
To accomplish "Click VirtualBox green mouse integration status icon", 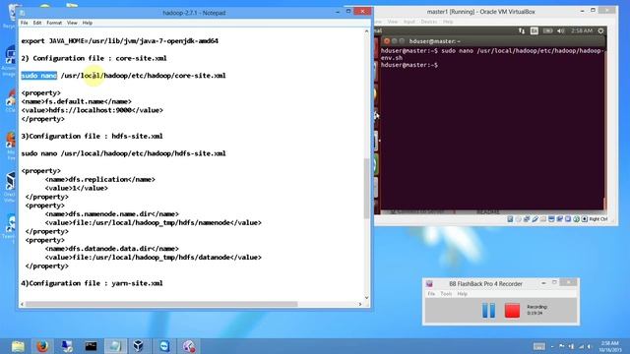I will [x=576, y=219].
